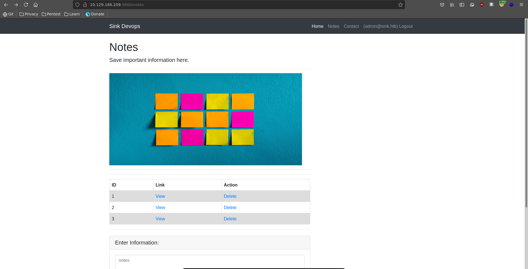
Task: Go to the browser Home page icon
Action: click(36, 5)
